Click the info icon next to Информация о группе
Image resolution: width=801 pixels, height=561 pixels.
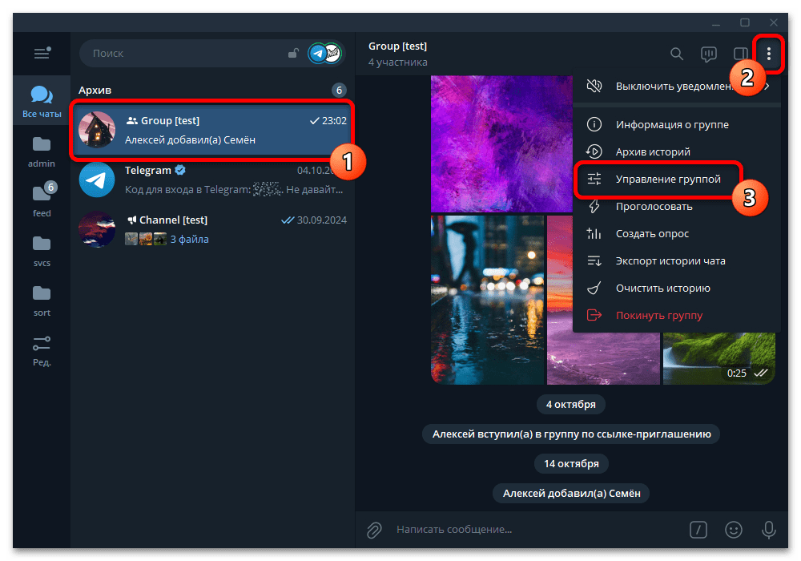[x=594, y=124]
